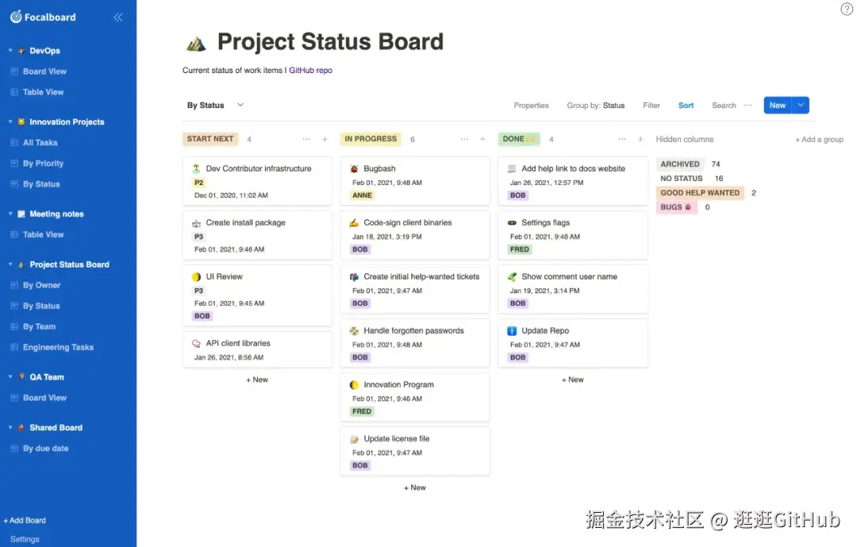857x547 pixels.
Task: Click the BUGS hidden column label
Action: [x=676, y=207]
